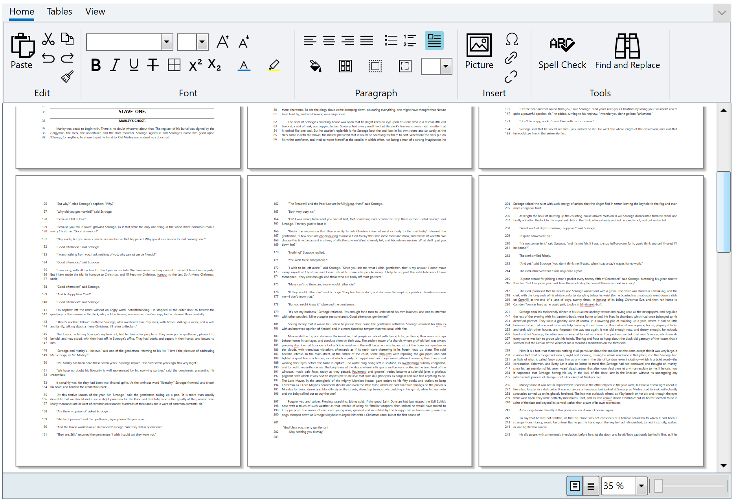Decrease font size with shrink icon
The width and height of the screenshot is (735, 504).
click(x=244, y=42)
